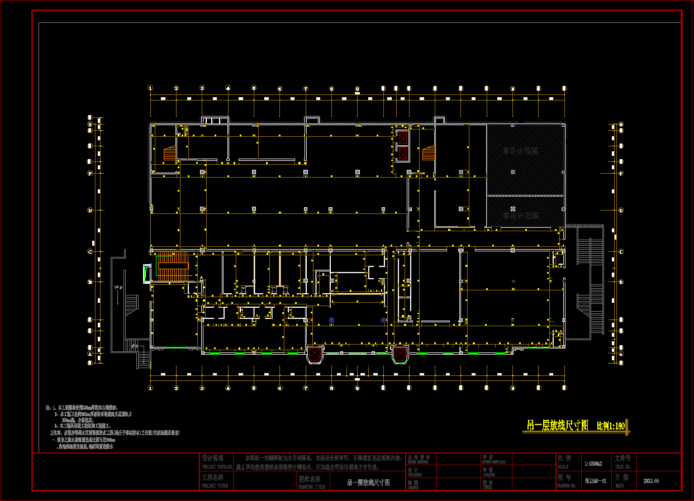
Task: Click the notes paragraph starting with 注
Action: point(112,428)
